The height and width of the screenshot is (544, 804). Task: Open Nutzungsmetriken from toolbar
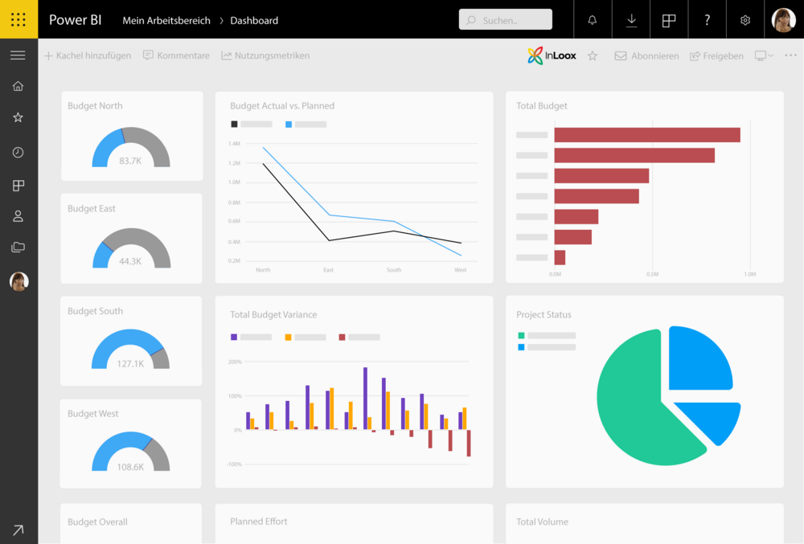(x=265, y=55)
